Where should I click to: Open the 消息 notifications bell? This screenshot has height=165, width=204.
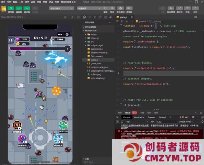point(195,8)
